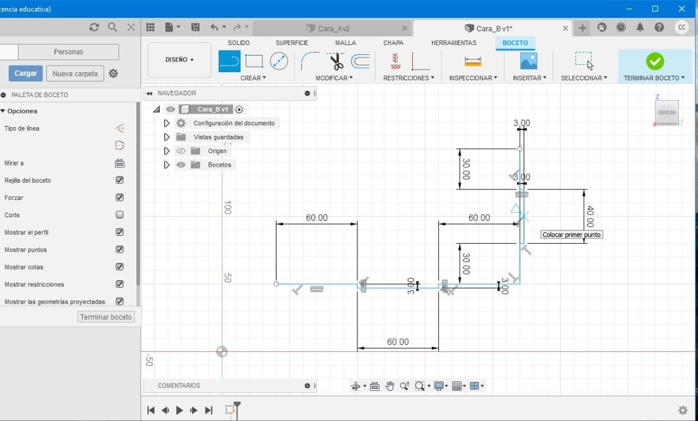The image size is (698, 421).
Task: Select the Circle sketch tool
Action: point(279,61)
